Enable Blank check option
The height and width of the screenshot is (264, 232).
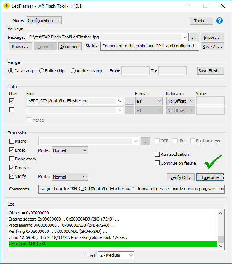pos(12,159)
